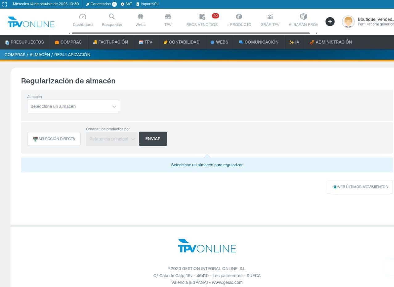Click the black plus add-shortcut button
The height and width of the screenshot is (287, 394).
(330, 22)
